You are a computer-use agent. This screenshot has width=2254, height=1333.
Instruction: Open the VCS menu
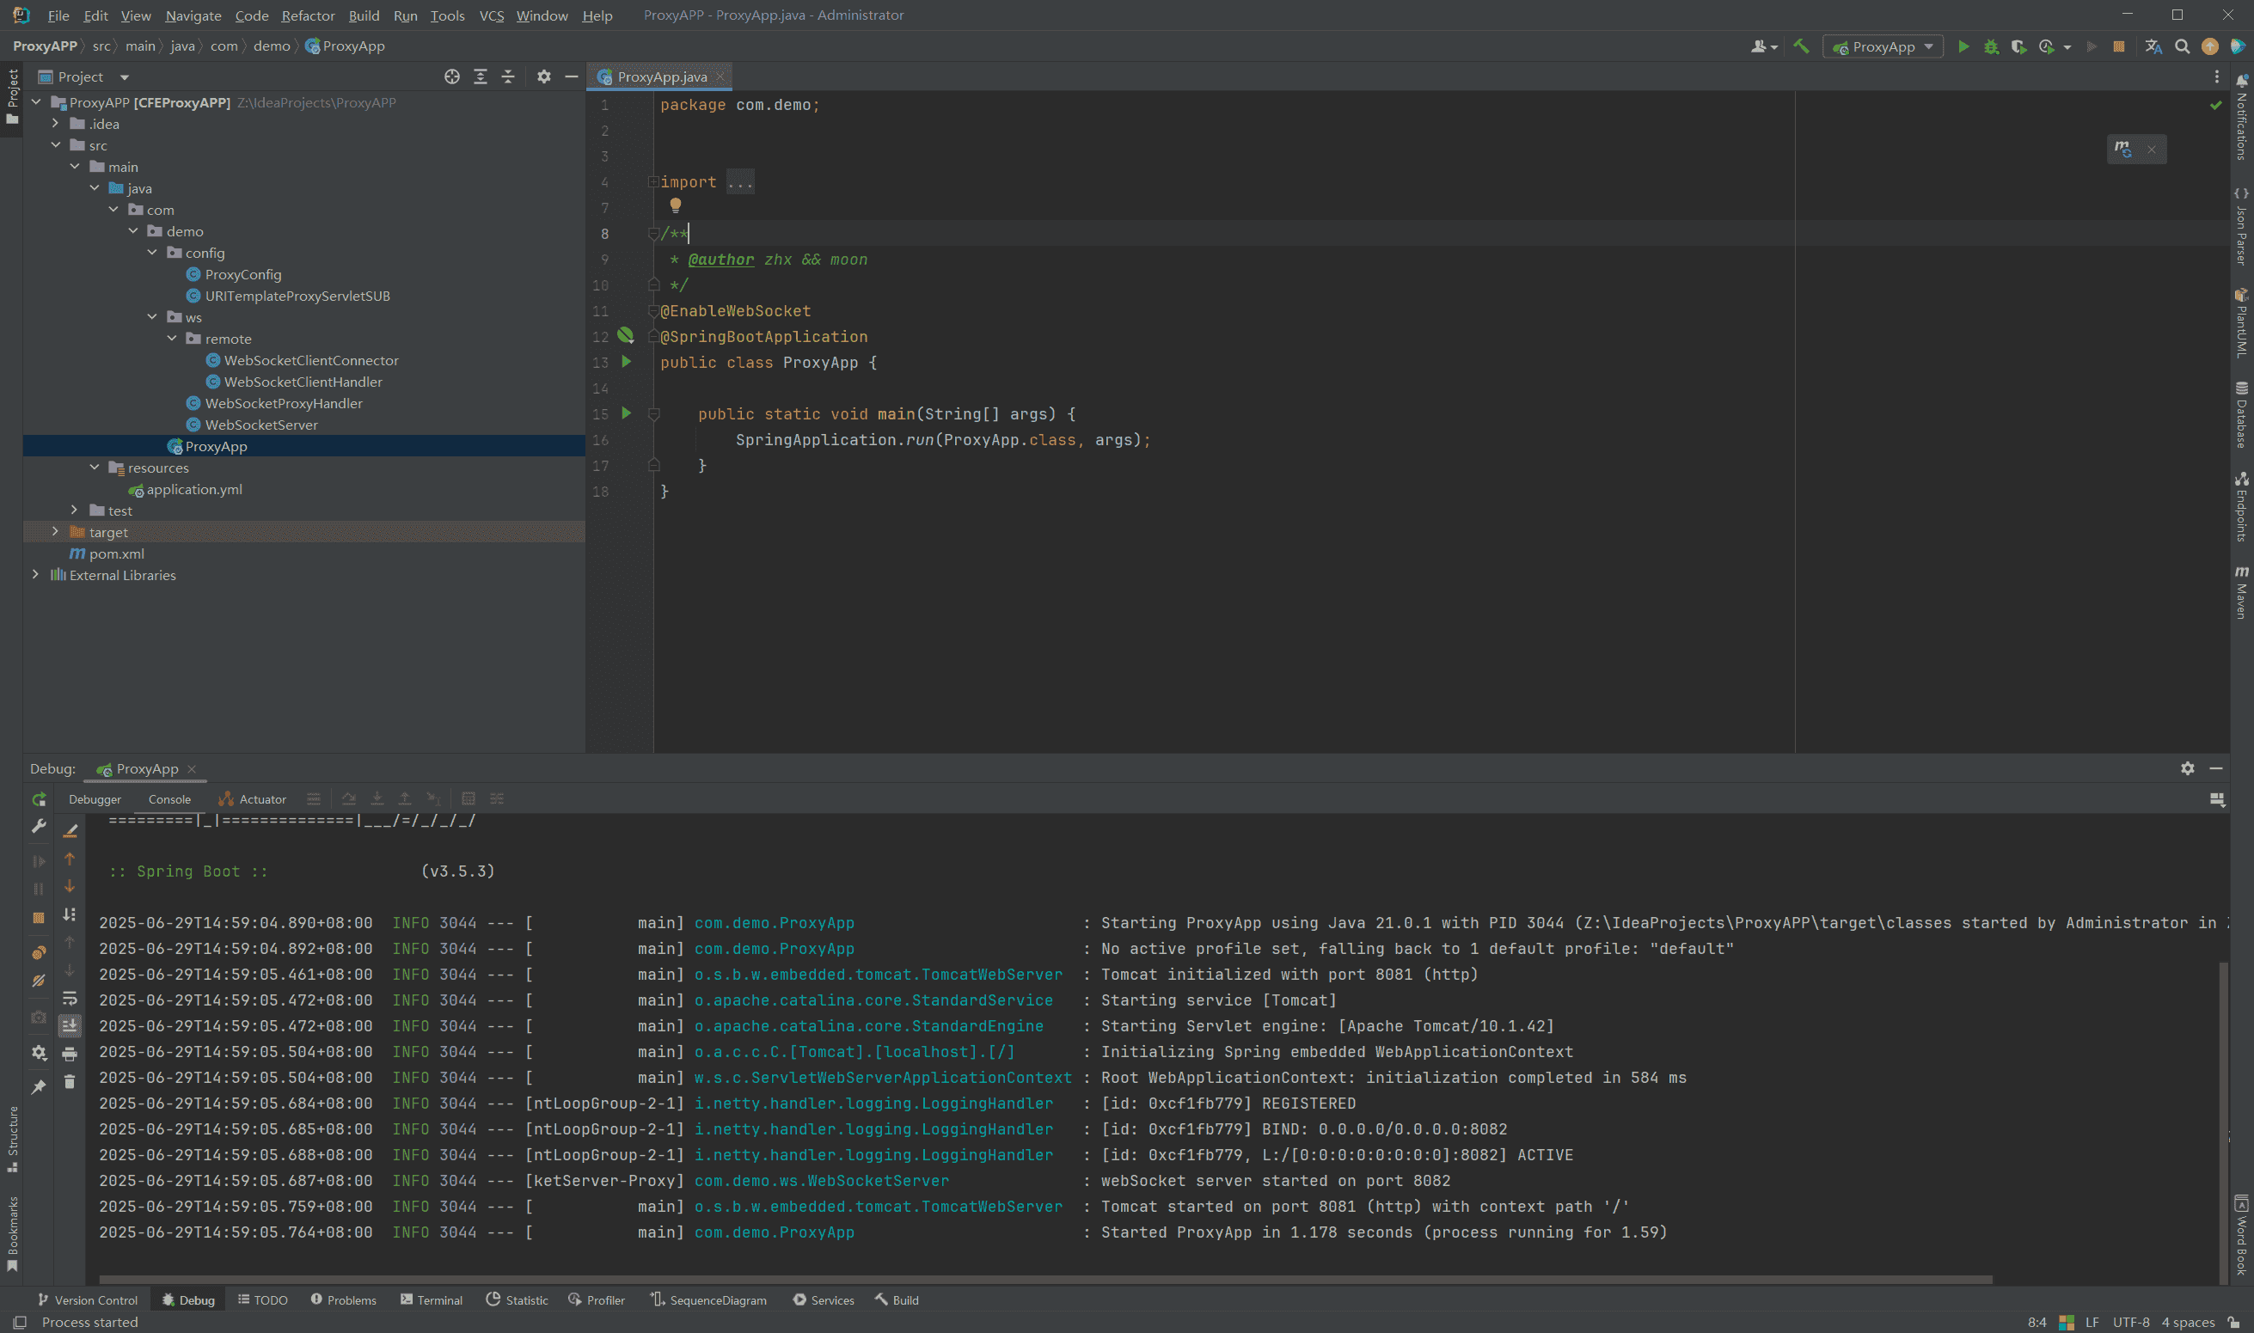tap(492, 15)
